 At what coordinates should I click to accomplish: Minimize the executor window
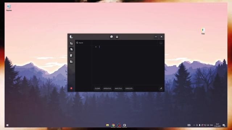point(156,37)
